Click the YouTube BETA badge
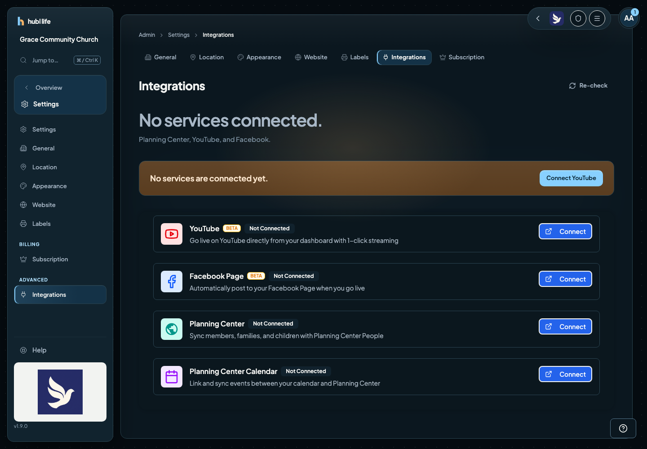647x449 pixels. pos(232,229)
